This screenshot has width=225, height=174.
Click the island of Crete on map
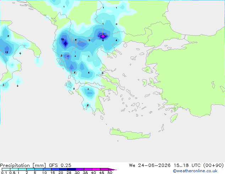130,134
